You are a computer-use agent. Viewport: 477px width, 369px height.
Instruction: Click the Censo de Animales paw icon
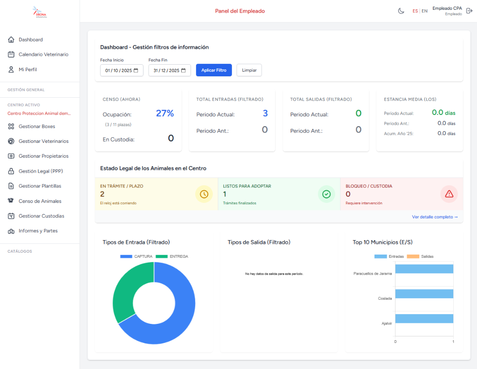11,201
